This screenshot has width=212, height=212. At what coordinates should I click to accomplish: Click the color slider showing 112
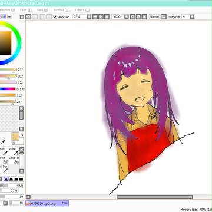tap(8, 95)
